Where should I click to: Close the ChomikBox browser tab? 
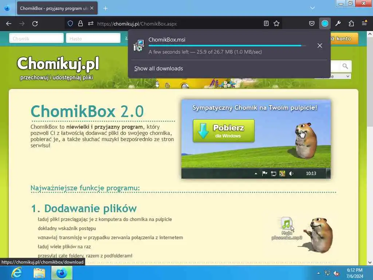(92, 8)
